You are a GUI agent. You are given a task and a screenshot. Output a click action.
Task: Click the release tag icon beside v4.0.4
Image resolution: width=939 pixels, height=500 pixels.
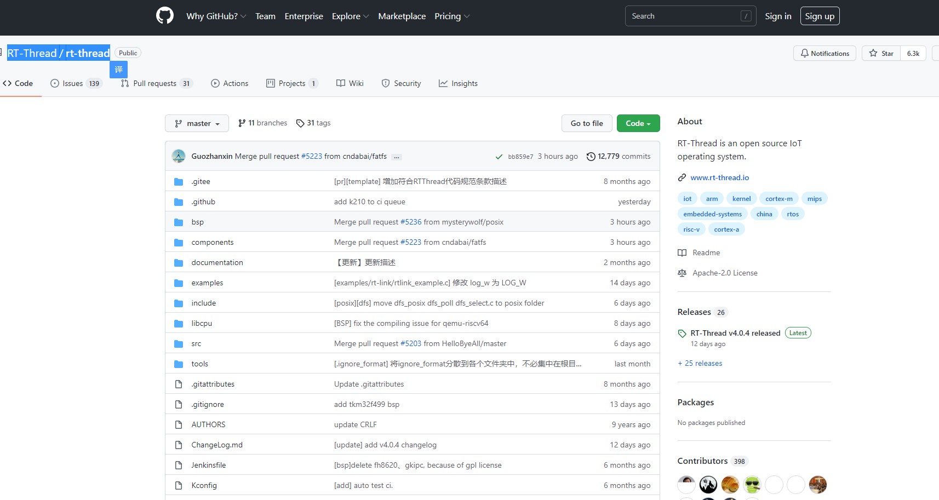coord(682,334)
